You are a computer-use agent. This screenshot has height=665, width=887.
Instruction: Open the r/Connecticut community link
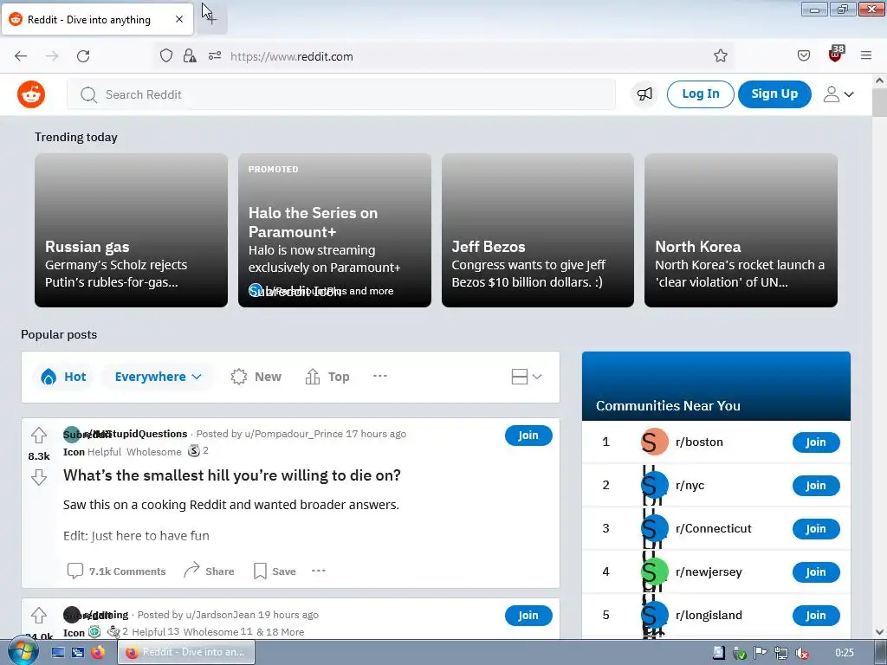pos(714,529)
